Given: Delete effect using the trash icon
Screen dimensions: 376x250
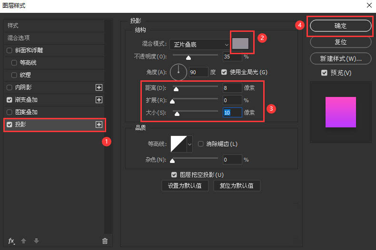Looking at the screenshot, I should 105,241.
